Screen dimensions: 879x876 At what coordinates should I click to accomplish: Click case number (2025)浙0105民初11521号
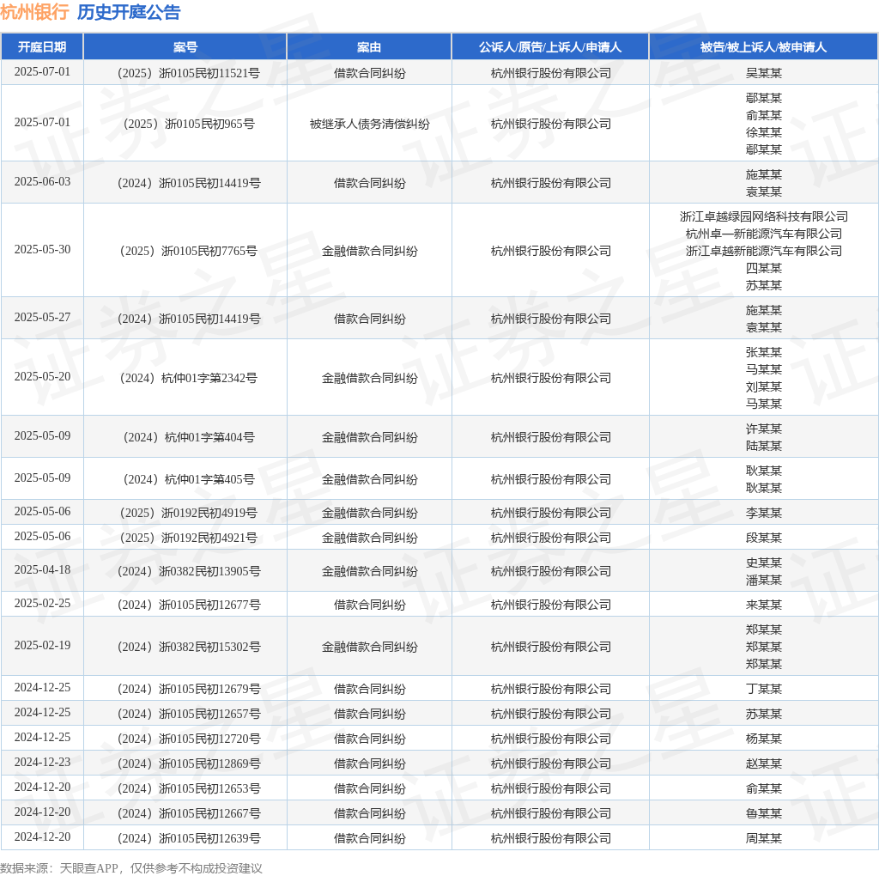pyautogui.click(x=188, y=73)
